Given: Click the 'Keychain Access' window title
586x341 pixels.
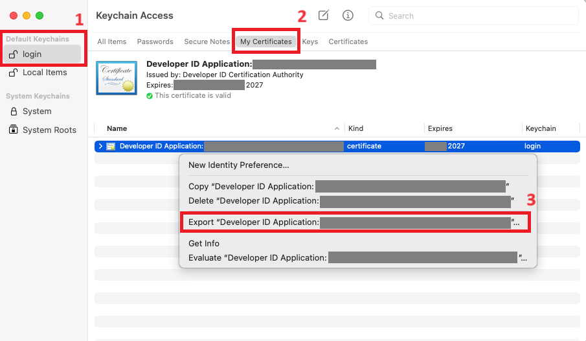Looking at the screenshot, I should [135, 16].
